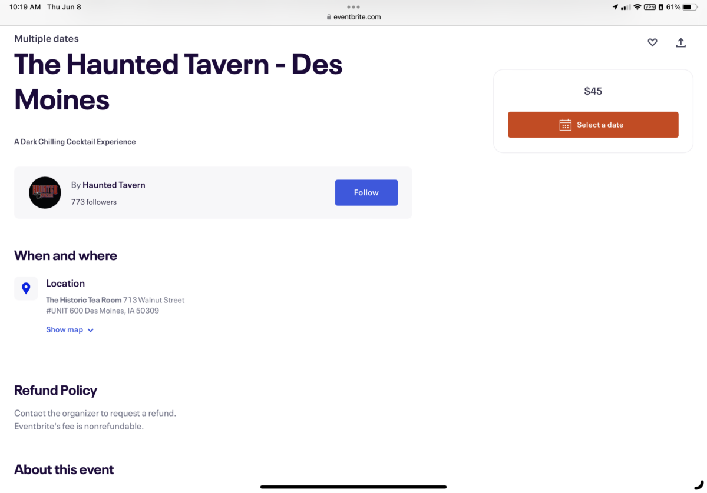
Task: Tap the Thu Jun 8 date
Action: [64, 7]
